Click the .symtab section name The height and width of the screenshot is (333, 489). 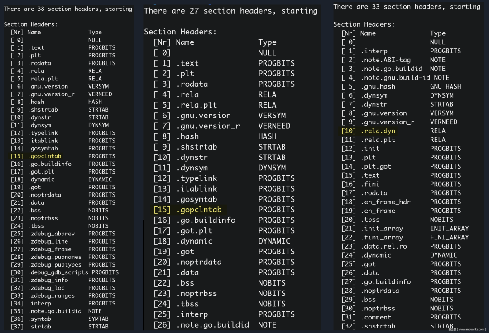39,319
